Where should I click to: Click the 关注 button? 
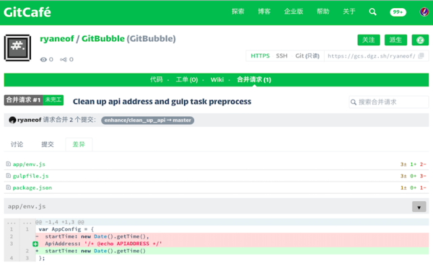click(x=369, y=40)
